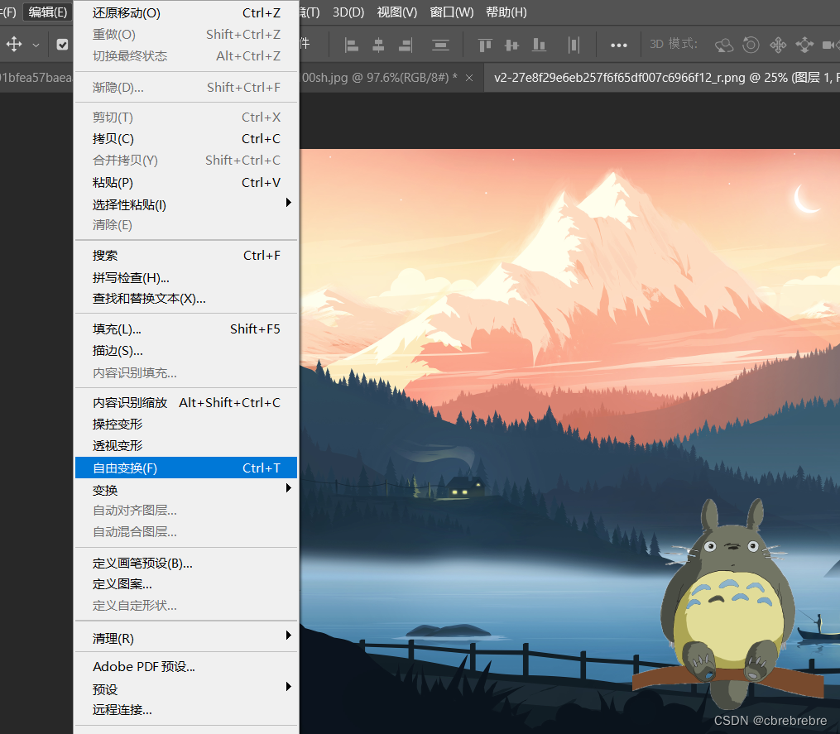The height and width of the screenshot is (734, 840).
Task: Expand the 变换 submenu
Action: pos(186,490)
